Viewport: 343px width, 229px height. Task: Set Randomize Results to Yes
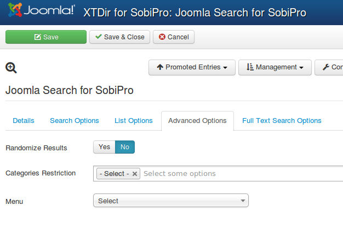(x=104, y=147)
